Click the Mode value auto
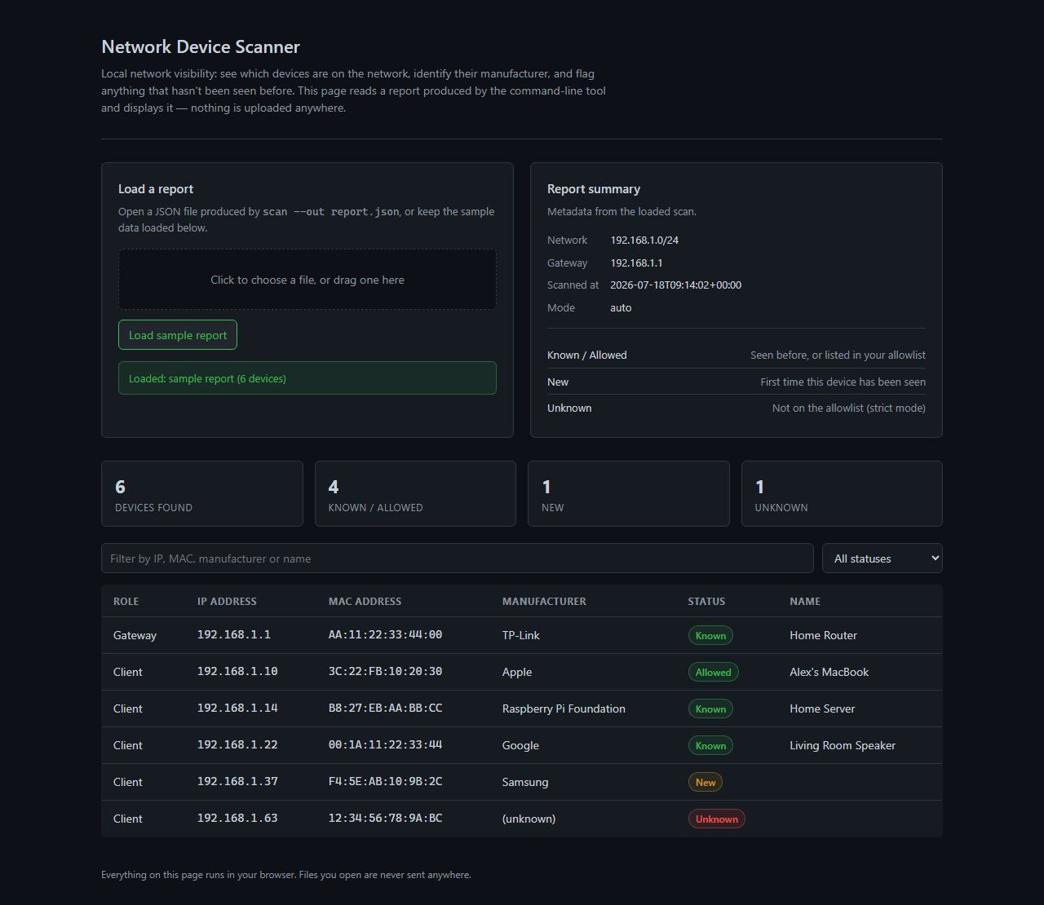This screenshot has width=1044, height=905. point(621,308)
